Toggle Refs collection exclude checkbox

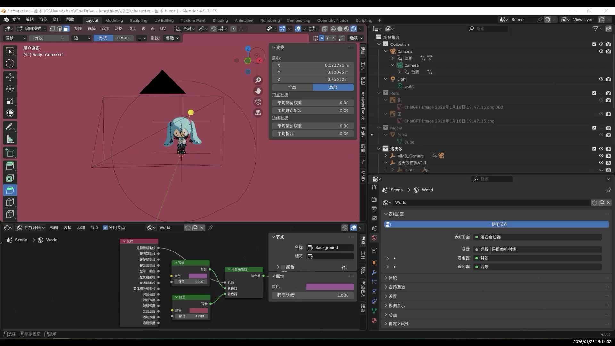coord(594,93)
